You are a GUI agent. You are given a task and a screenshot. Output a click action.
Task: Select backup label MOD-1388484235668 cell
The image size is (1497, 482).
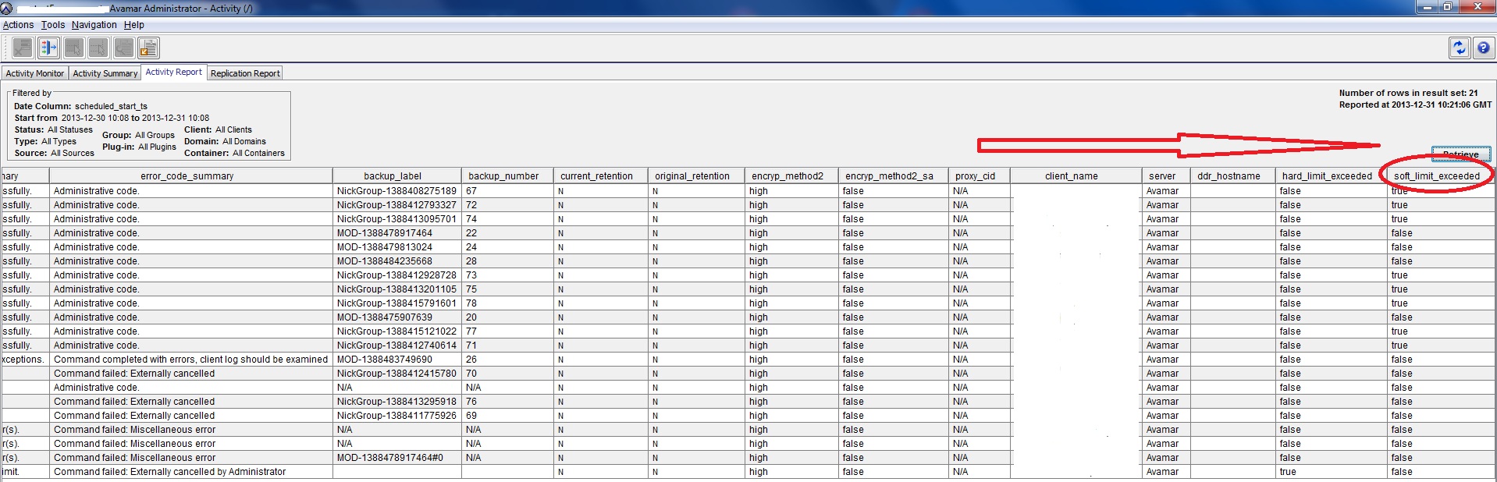396,261
